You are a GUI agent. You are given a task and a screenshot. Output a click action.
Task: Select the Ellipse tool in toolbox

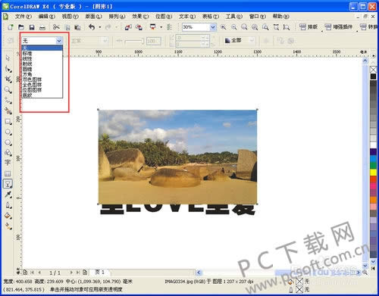tap(8, 132)
